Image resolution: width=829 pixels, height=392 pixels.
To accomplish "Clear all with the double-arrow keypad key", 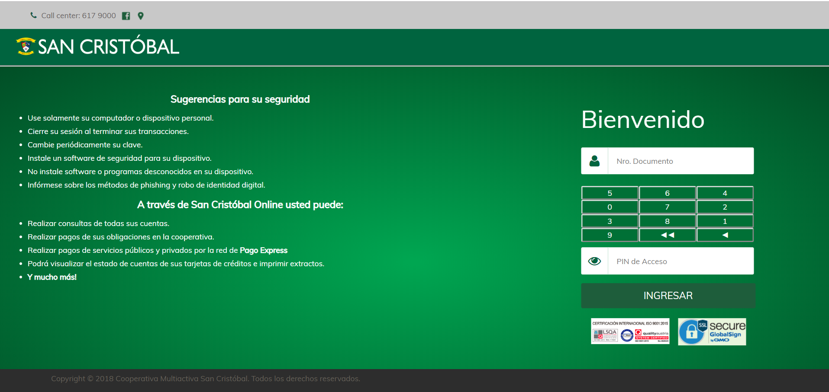I will (667, 235).
